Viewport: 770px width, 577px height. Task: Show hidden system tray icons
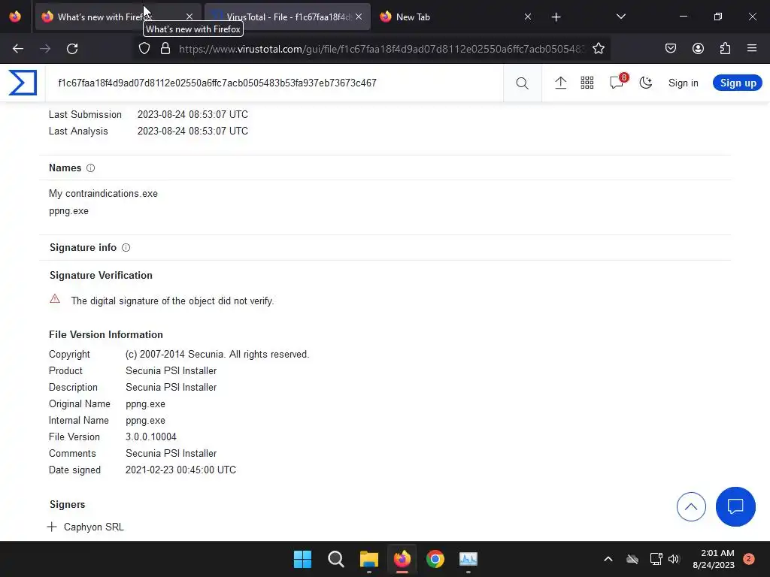[x=608, y=559]
